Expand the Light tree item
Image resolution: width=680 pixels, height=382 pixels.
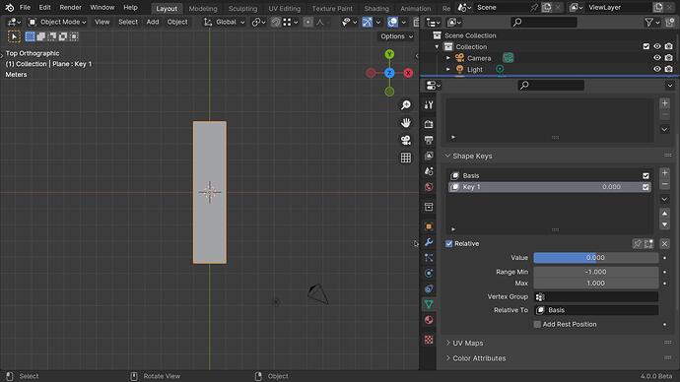[x=448, y=69]
